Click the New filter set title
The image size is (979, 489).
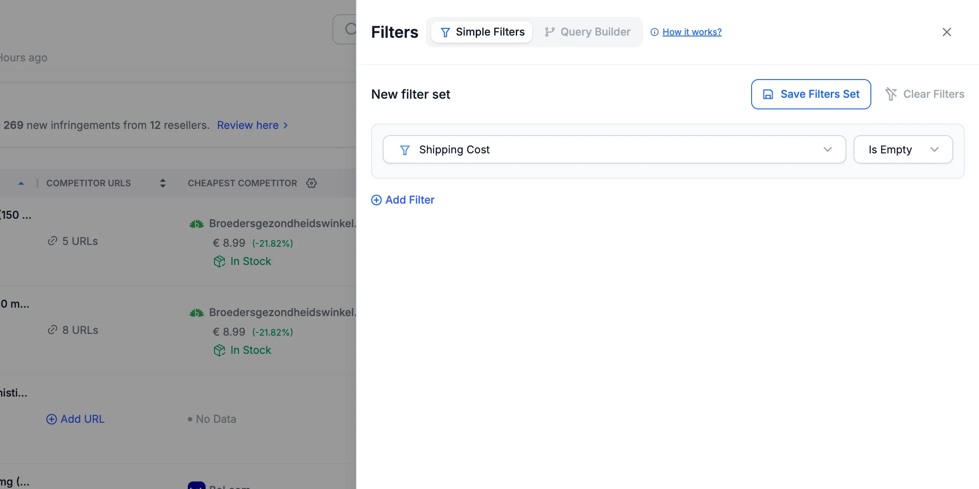tap(411, 94)
